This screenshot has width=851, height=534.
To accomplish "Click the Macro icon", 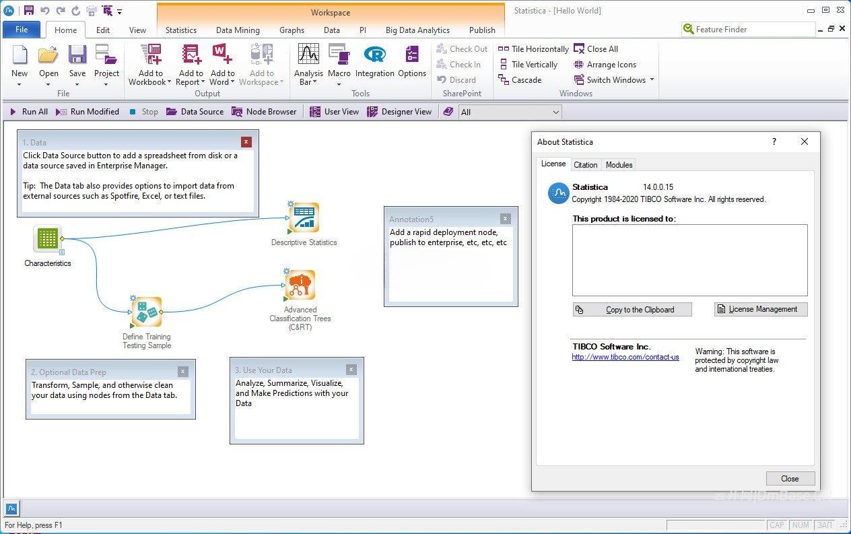I will click(339, 55).
